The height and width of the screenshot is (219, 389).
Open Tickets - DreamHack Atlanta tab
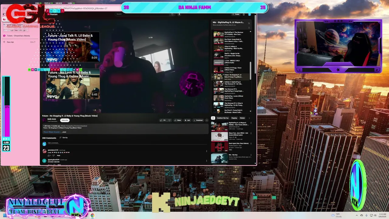[18, 36]
